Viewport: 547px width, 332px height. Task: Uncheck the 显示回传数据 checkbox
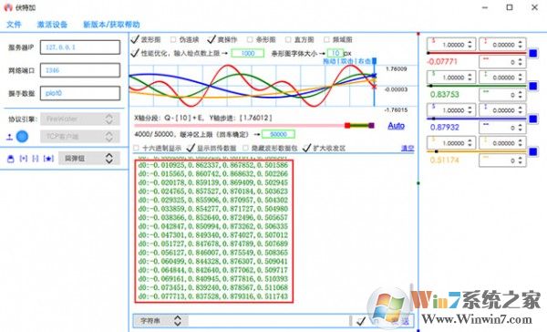191,148
